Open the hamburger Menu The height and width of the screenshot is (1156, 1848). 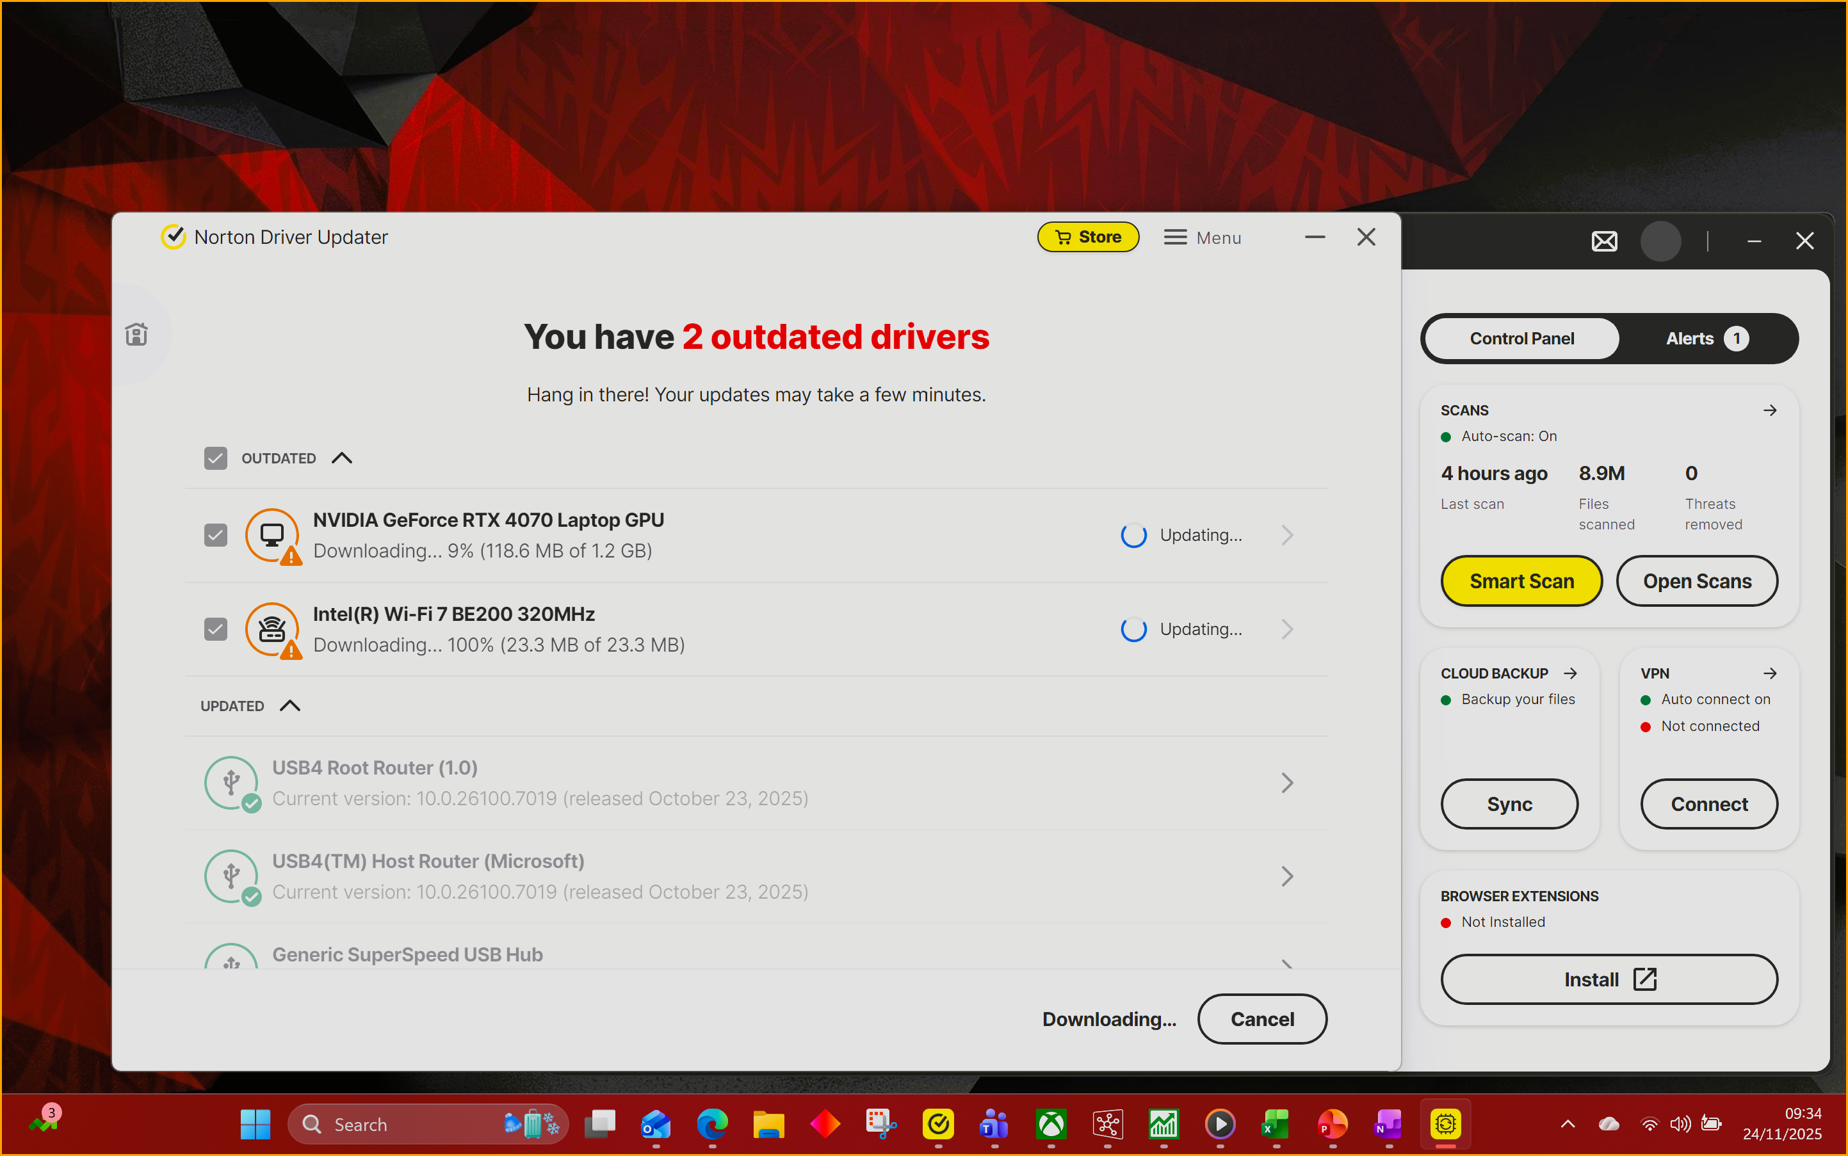[x=1202, y=237]
